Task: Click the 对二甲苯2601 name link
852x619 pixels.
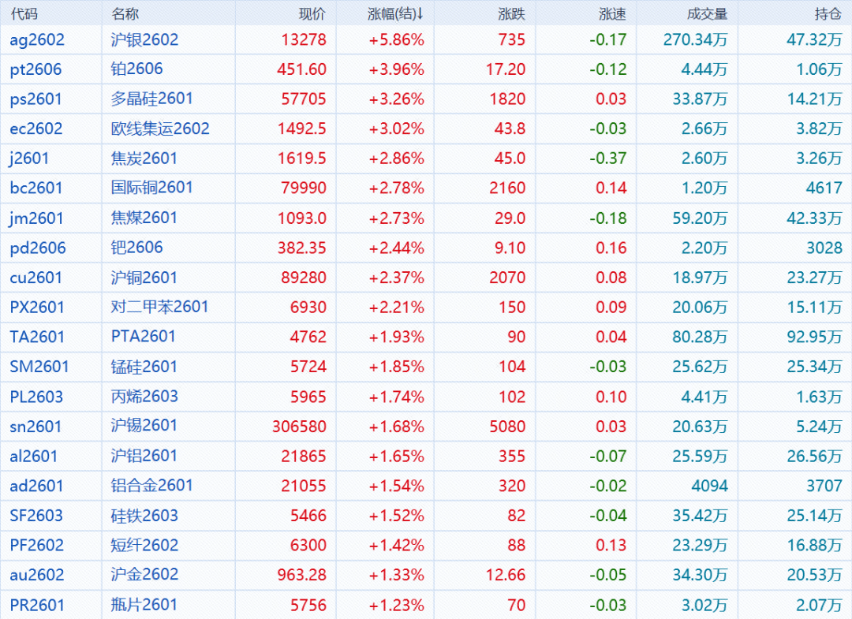Action: [x=160, y=307]
